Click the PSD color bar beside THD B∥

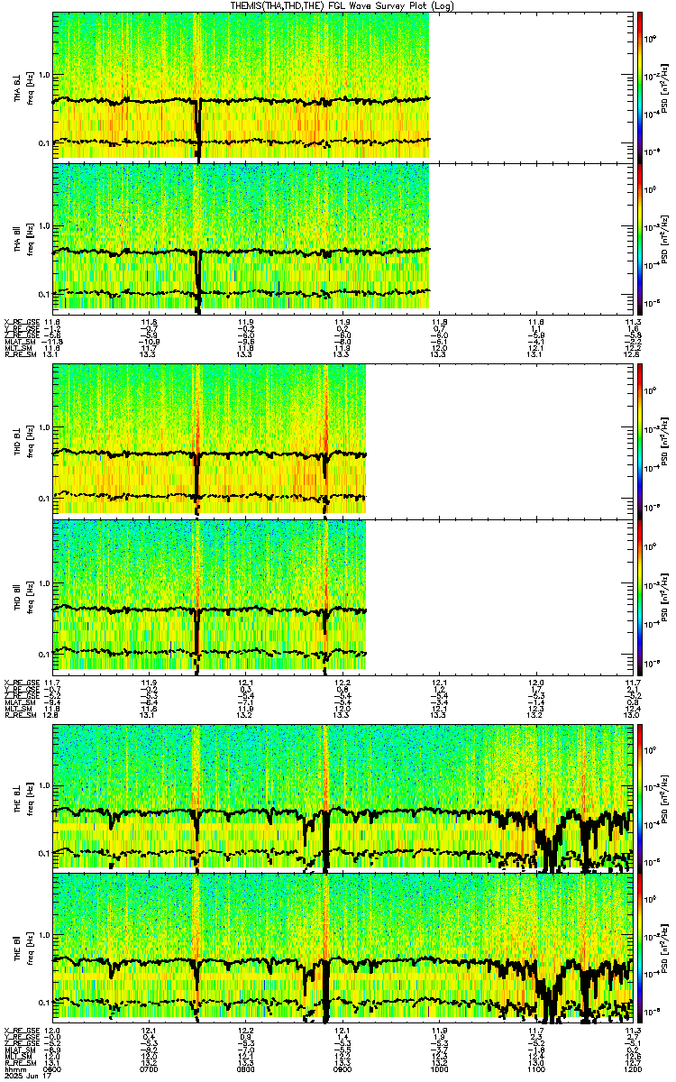pyautogui.click(x=640, y=595)
